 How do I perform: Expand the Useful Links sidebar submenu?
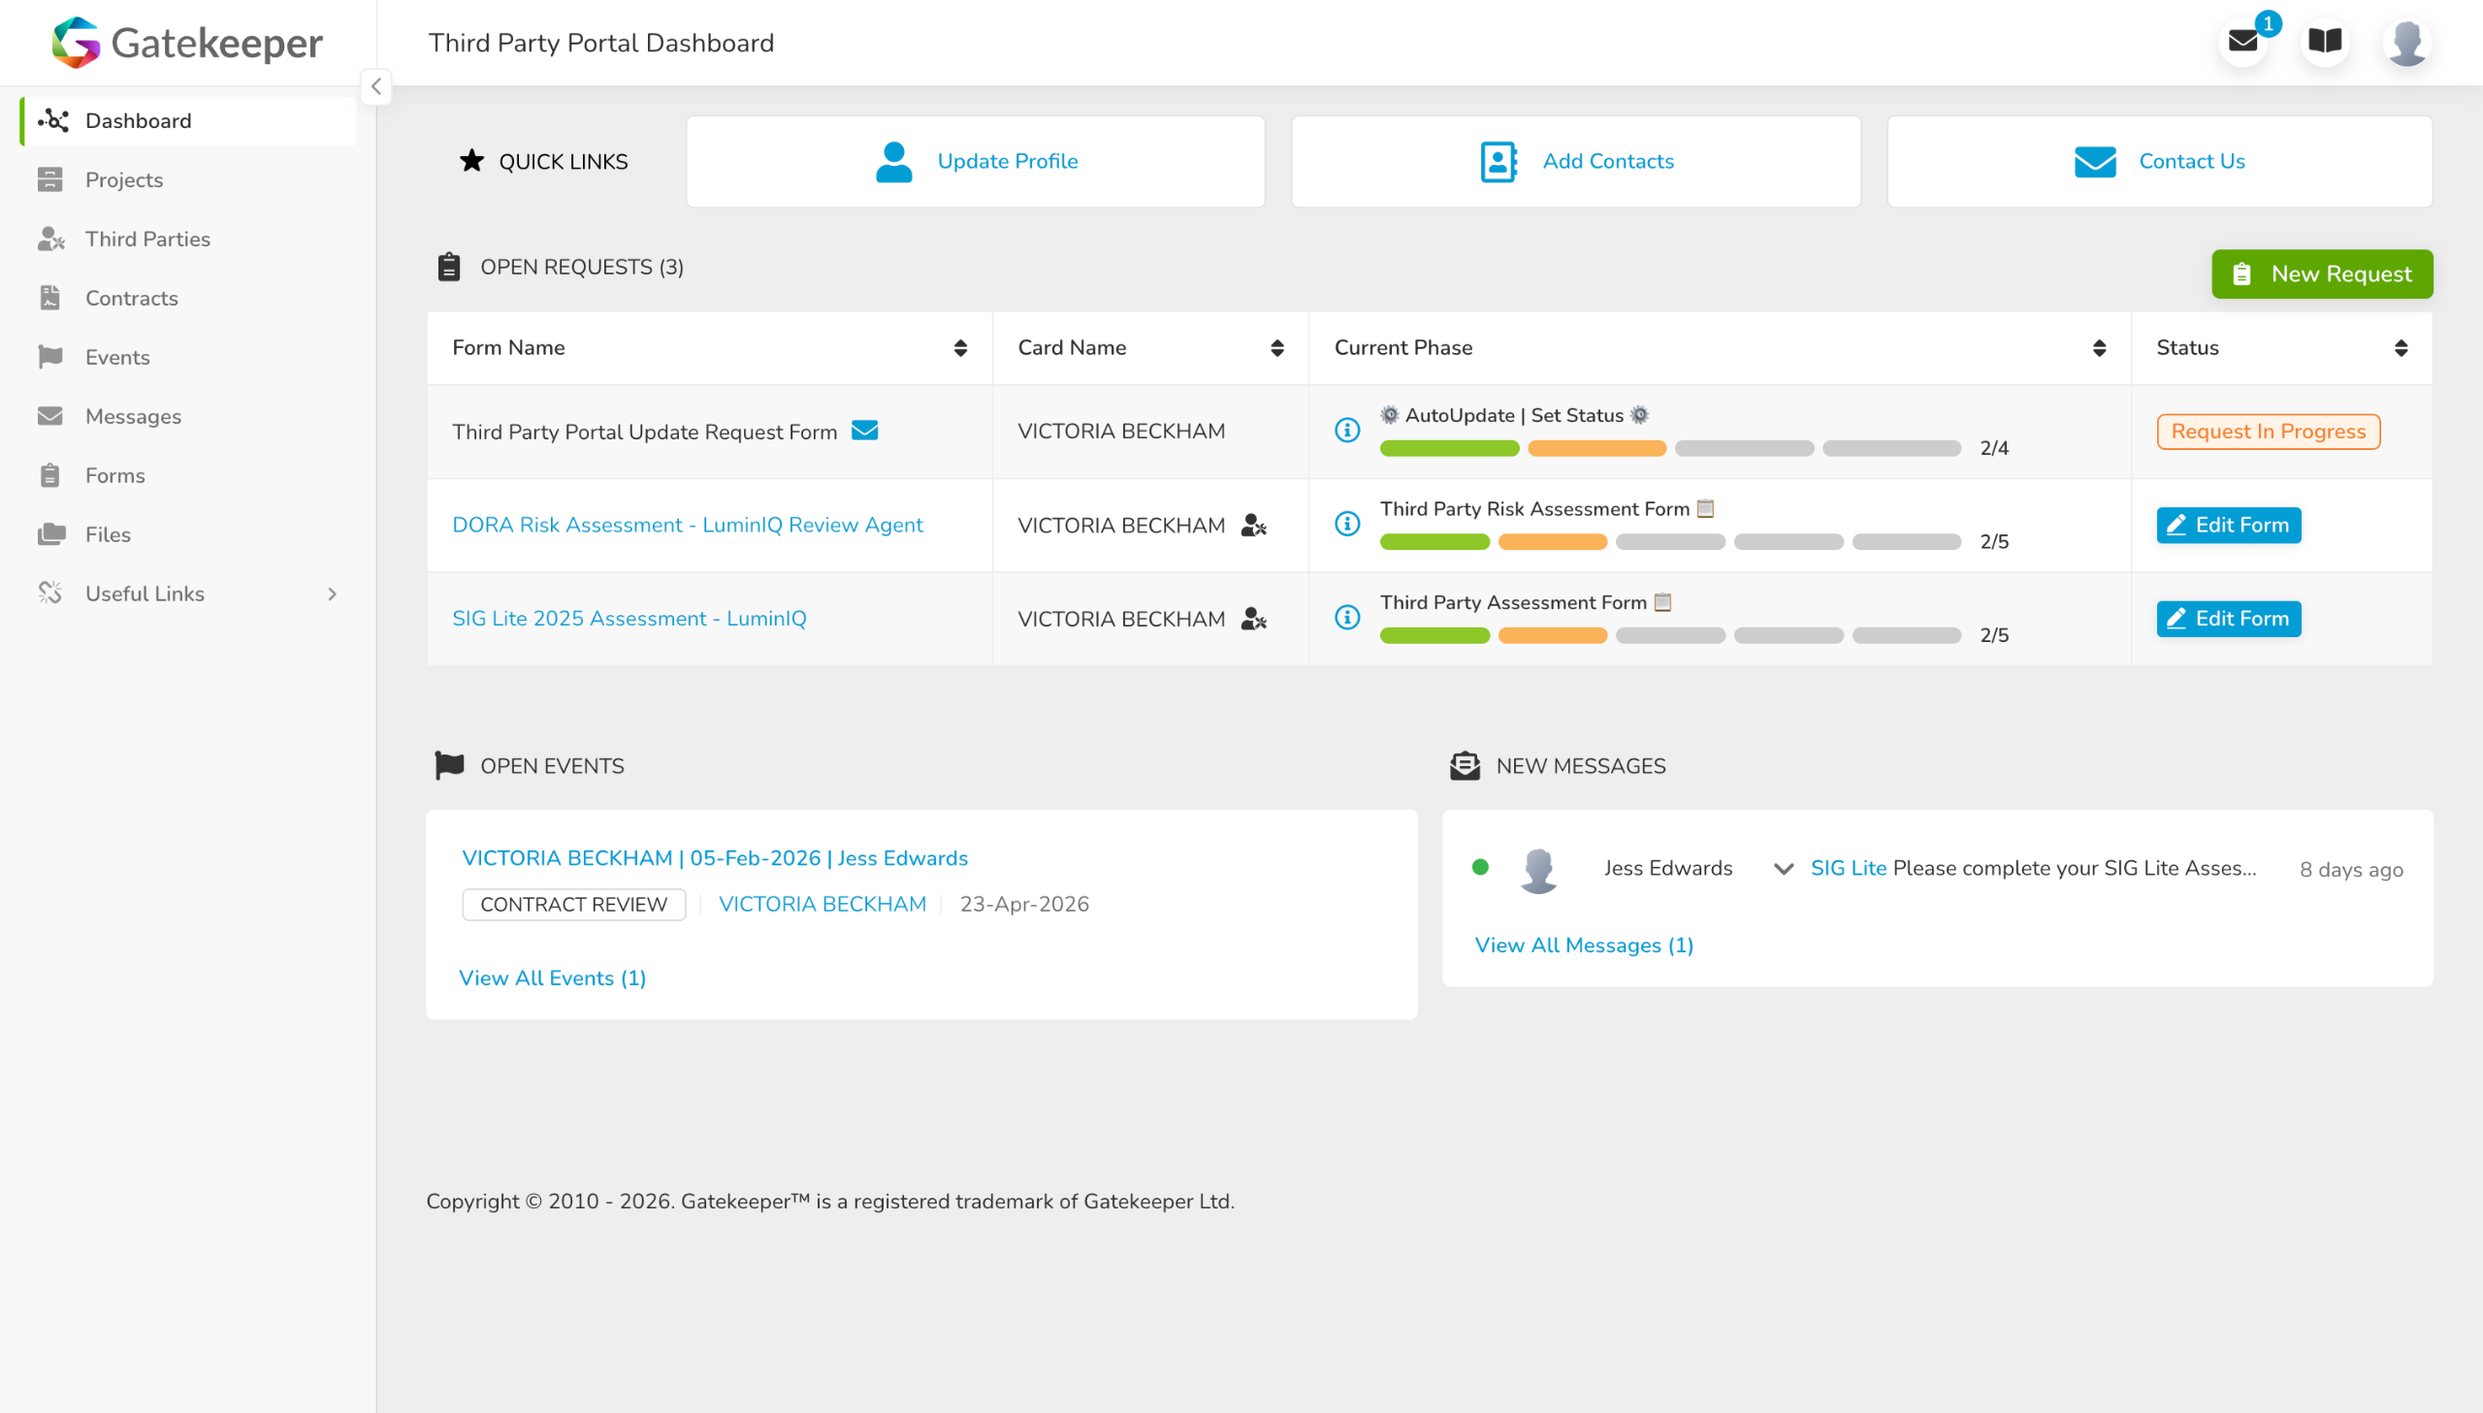pyautogui.click(x=332, y=594)
